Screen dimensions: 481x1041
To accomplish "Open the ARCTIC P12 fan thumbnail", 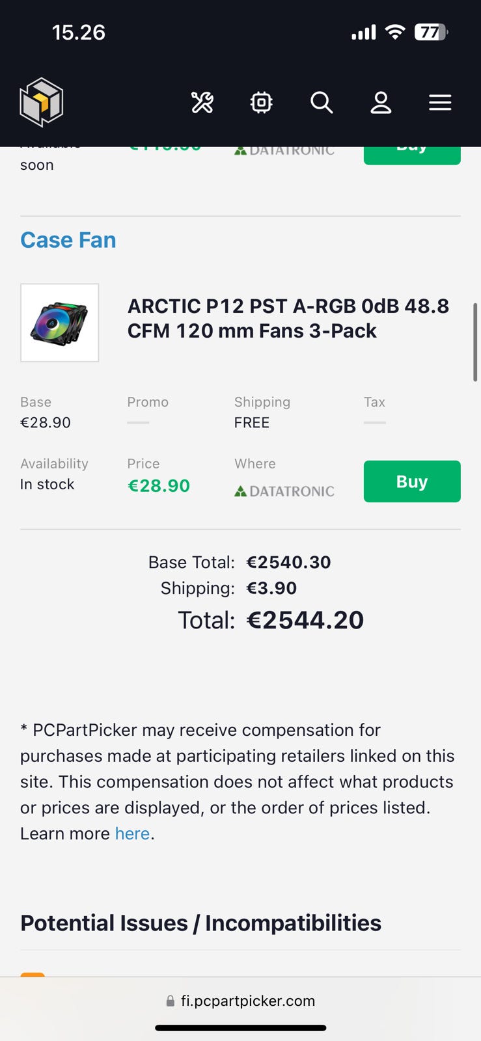I will (60, 323).
